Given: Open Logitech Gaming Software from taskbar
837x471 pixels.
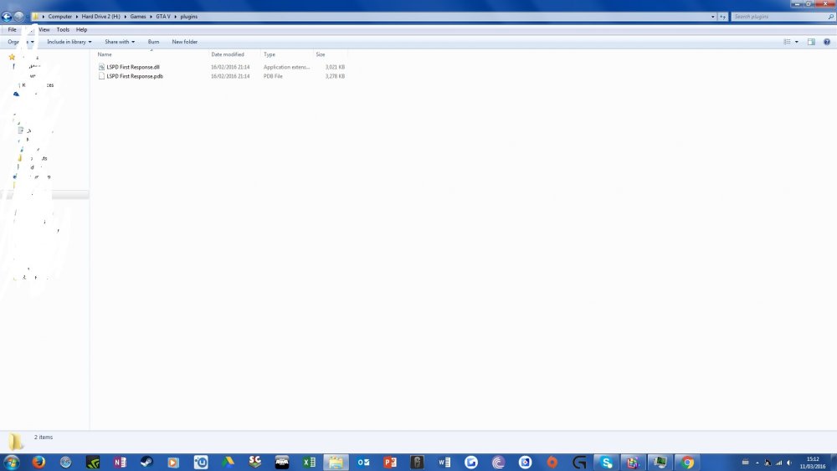Looking at the screenshot, I should point(579,462).
